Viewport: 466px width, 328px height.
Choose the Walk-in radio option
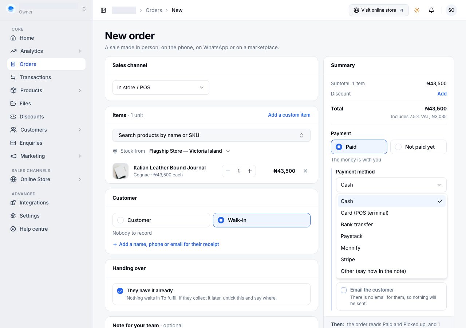coord(262,220)
